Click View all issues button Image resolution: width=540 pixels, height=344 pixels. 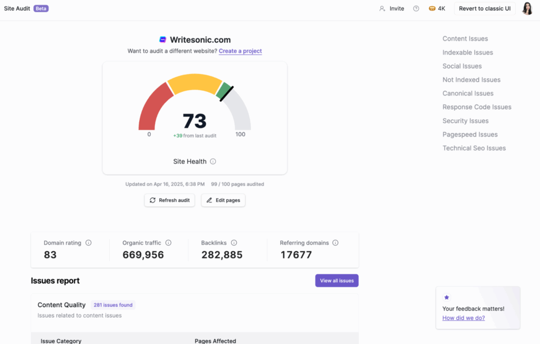(337, 281)
